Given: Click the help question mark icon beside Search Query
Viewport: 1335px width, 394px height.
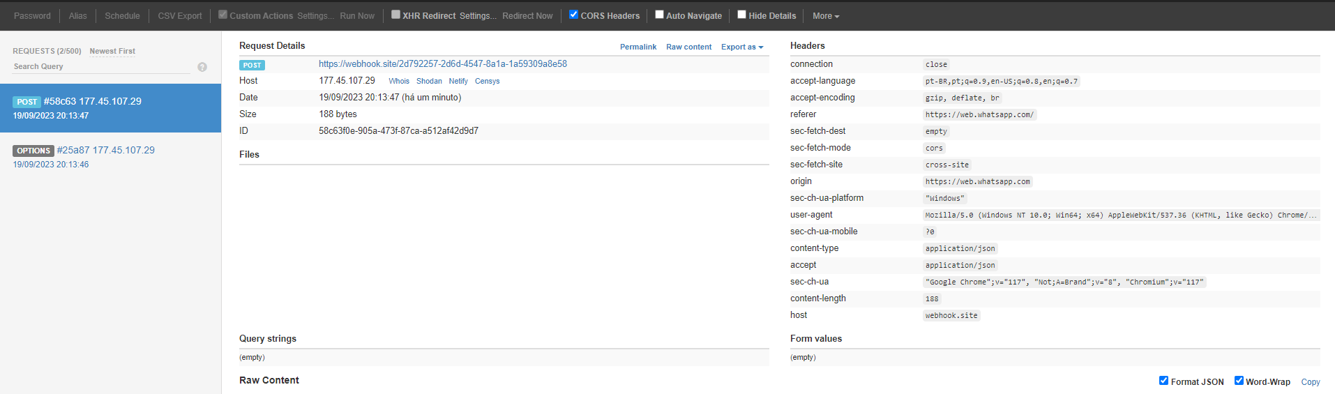Looking at the screenshot, I should click(202, 67).
